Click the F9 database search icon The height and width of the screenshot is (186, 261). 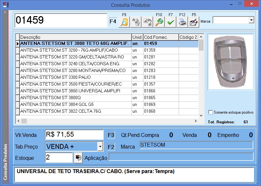(x=124, y=22)
